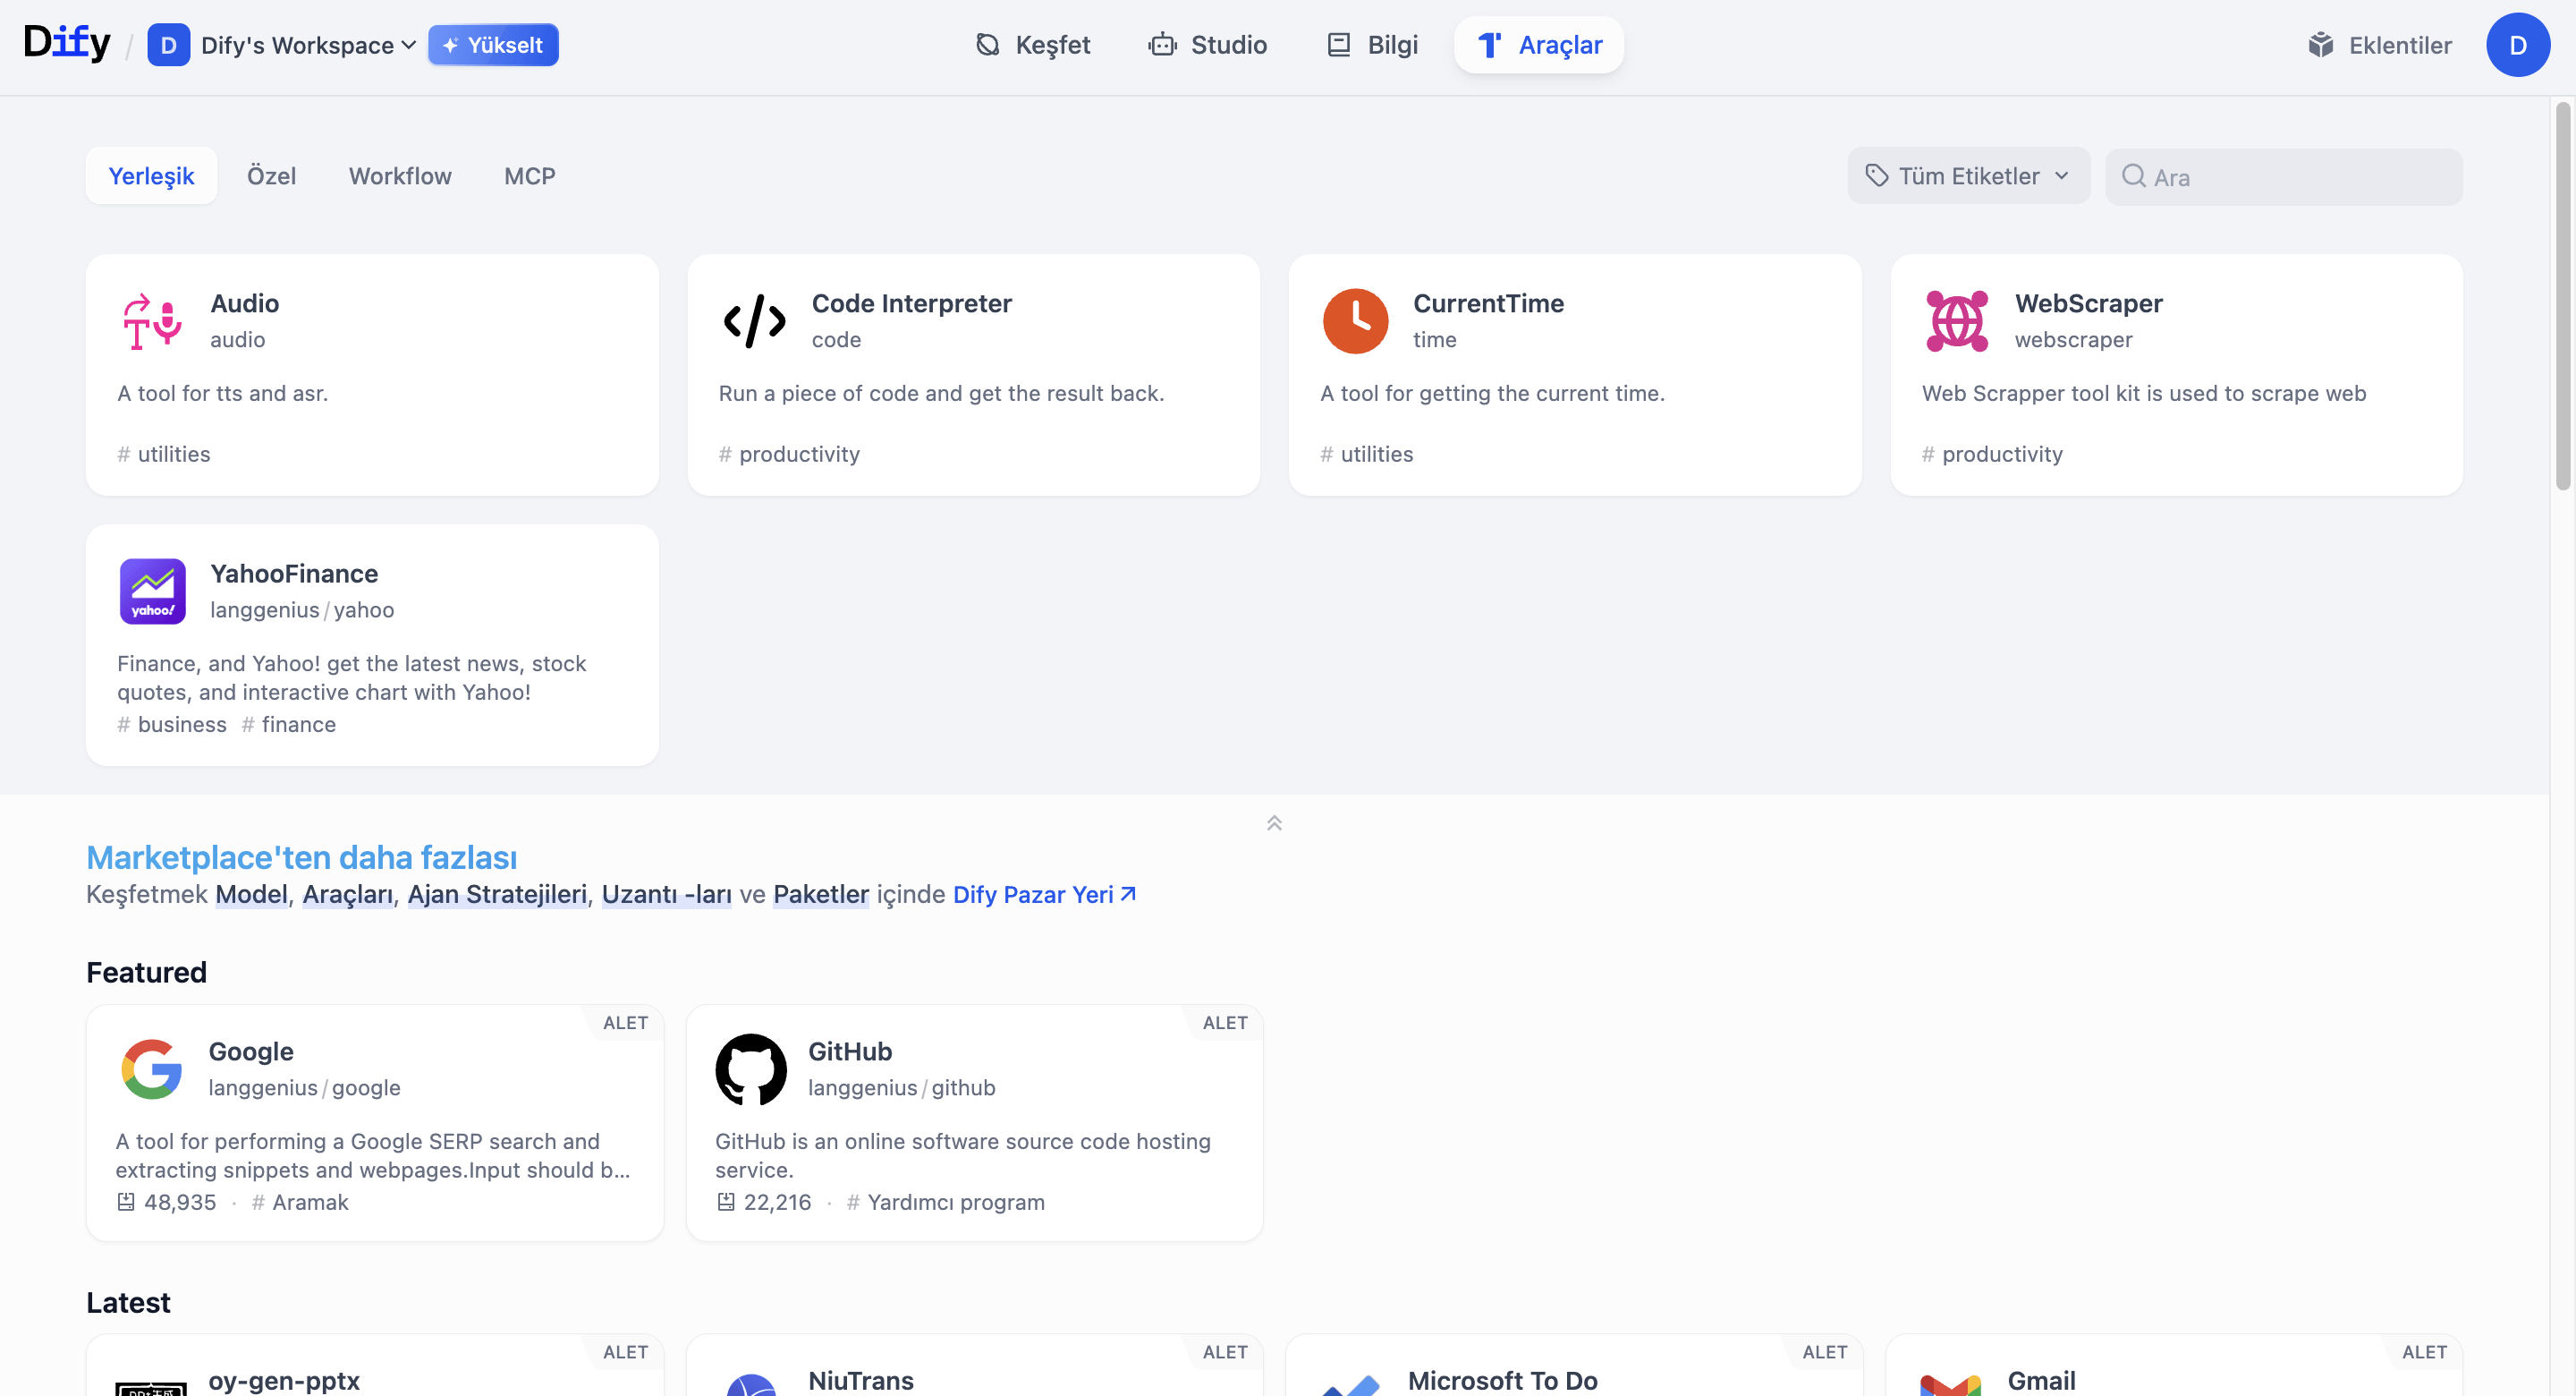Open the Tüm Etiketler tag filter

click(1968, 176)
